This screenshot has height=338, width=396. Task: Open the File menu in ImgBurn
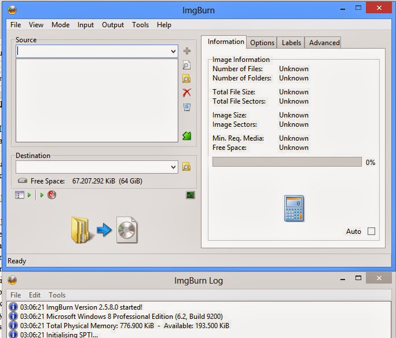(x=16, y=25)
